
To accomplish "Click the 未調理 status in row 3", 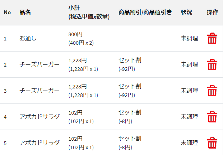I will pyautogui.click(x=189, y=91).
